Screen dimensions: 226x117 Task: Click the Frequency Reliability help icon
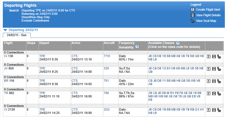click(137, 46)
